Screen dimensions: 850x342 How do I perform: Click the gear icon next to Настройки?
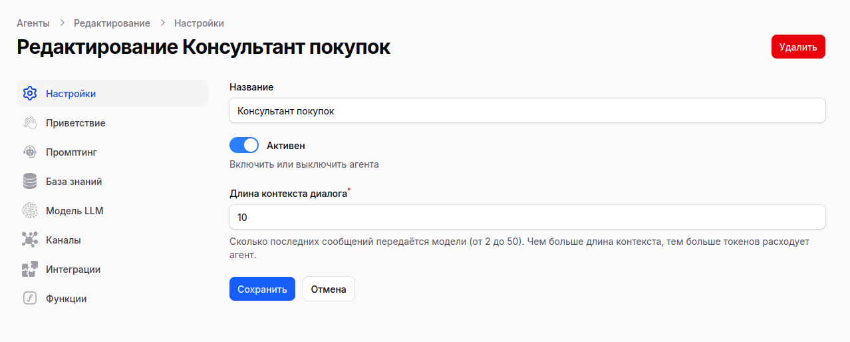[x=29, y=94]
